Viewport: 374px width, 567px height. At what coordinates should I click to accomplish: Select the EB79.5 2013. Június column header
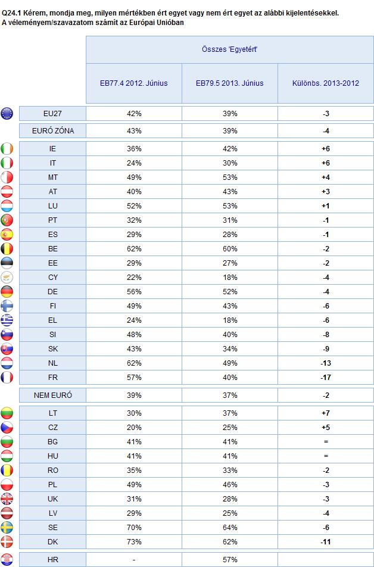230,83
